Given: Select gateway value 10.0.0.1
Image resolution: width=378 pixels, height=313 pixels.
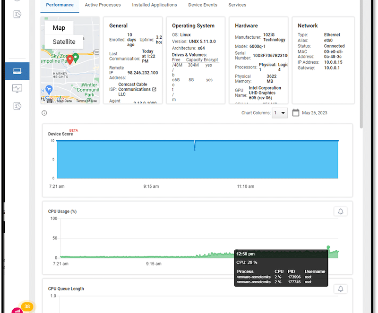Looking at the screenshot, I should point(332,68).
